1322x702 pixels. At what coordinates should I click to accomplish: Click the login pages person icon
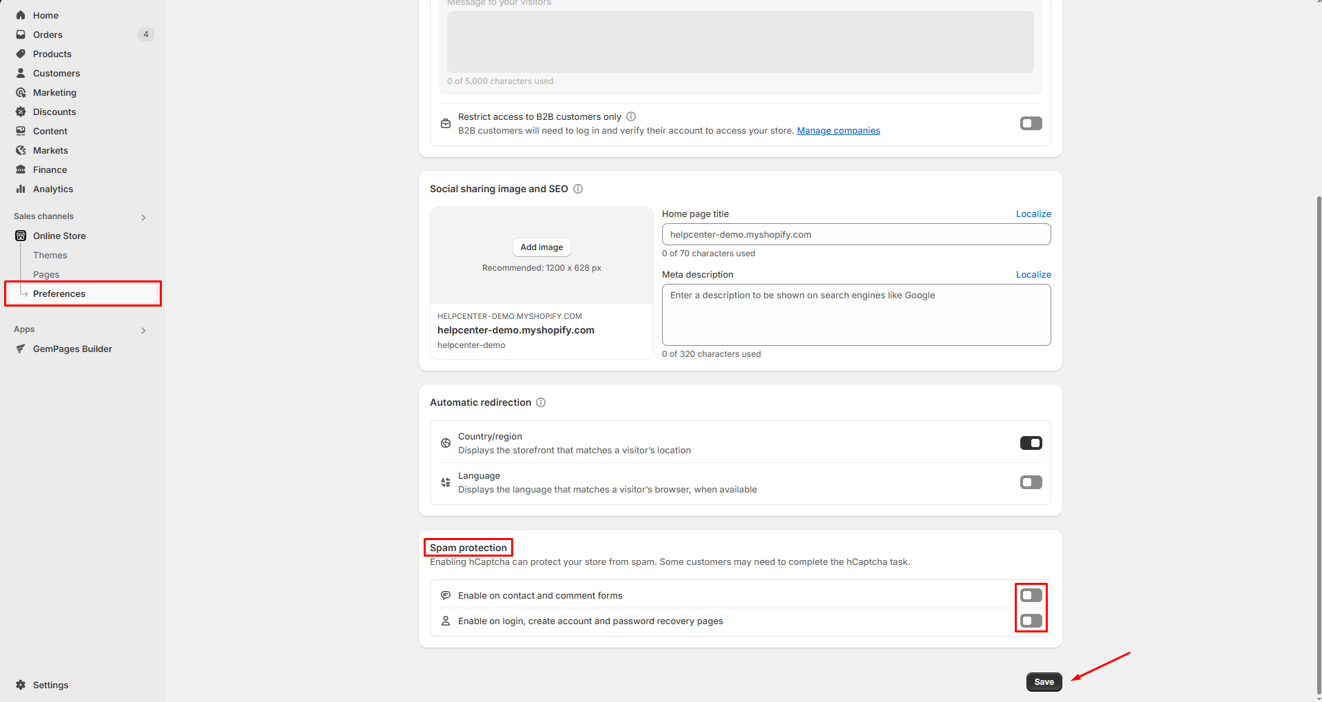pyautogui.click(x=446, y=621)
